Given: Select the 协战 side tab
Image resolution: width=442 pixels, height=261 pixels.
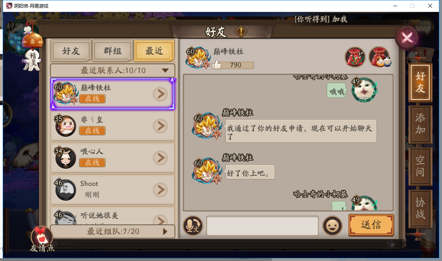Looking at the screenshot, I should [x=420, y=208].
